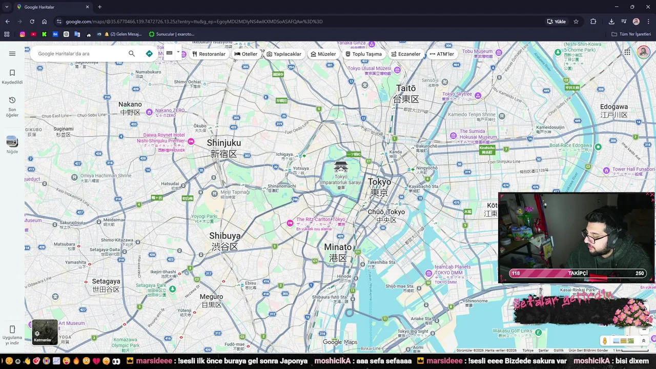
Task: Open the Google Maps hamburger menu
Action: pyautogui.click(x=12, y=54)
